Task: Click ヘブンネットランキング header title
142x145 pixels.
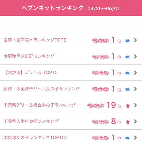Action: pos(53,8)
